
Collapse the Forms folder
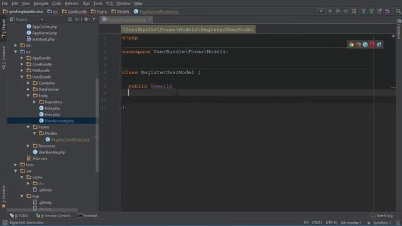(x=28, y=127)
